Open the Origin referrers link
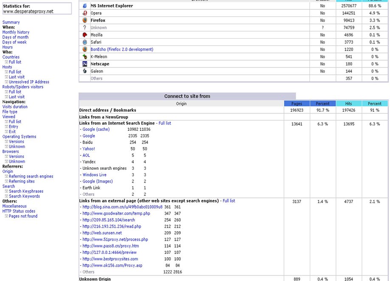 [x=8, y=171]
